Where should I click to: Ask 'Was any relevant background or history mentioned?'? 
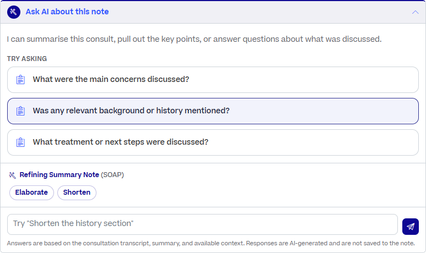(x=213, y=111)
